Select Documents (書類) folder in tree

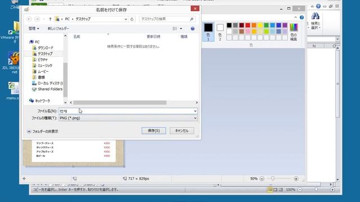[39, 77]
